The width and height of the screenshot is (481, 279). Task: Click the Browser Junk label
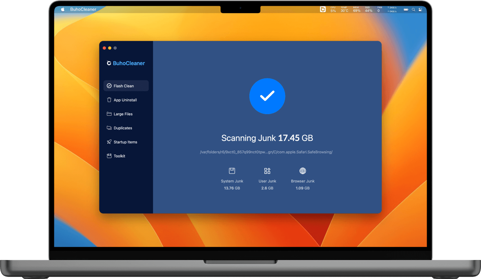pyautogui.click(x=303, y=181)
